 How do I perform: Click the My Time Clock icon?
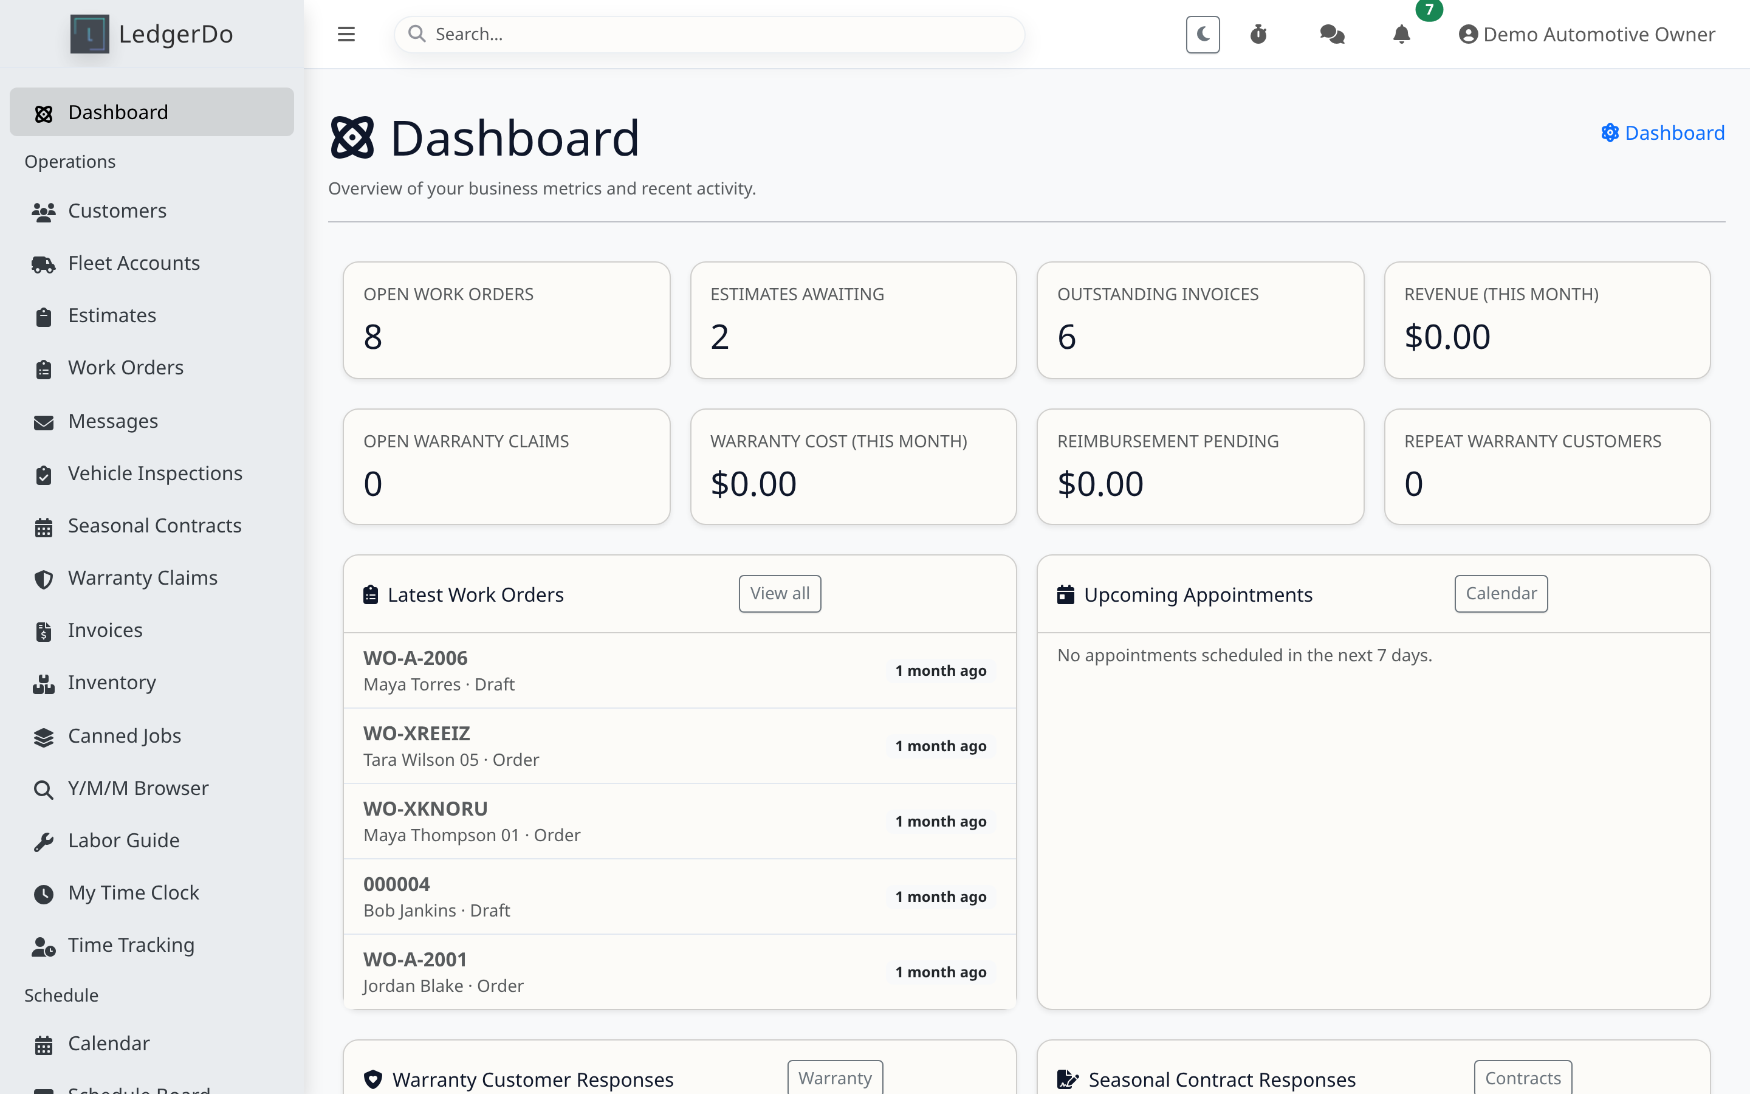point(43,894)
